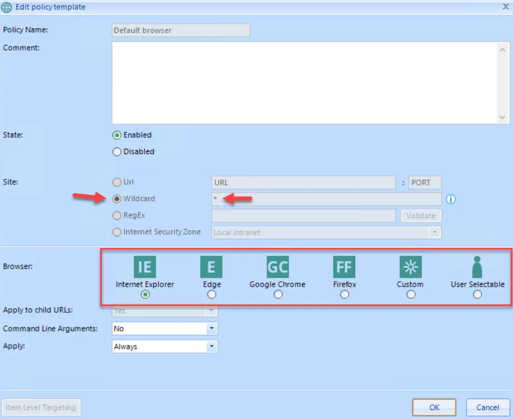Choose the Url site option
This screenshot has width=513, height=419.
[x=117, y=182]
